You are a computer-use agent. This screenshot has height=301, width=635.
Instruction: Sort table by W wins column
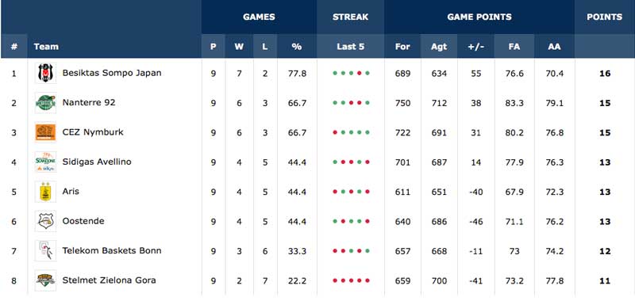tap(239, 47)
